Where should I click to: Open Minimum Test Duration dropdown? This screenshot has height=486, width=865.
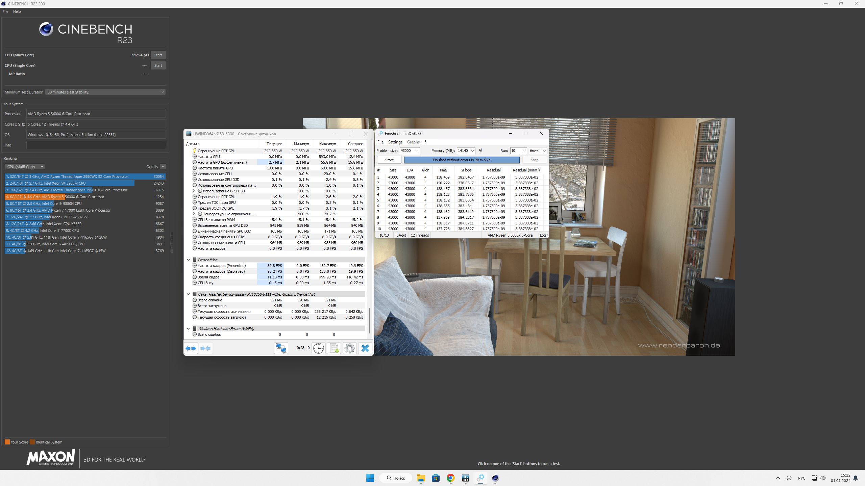[105, 92]
